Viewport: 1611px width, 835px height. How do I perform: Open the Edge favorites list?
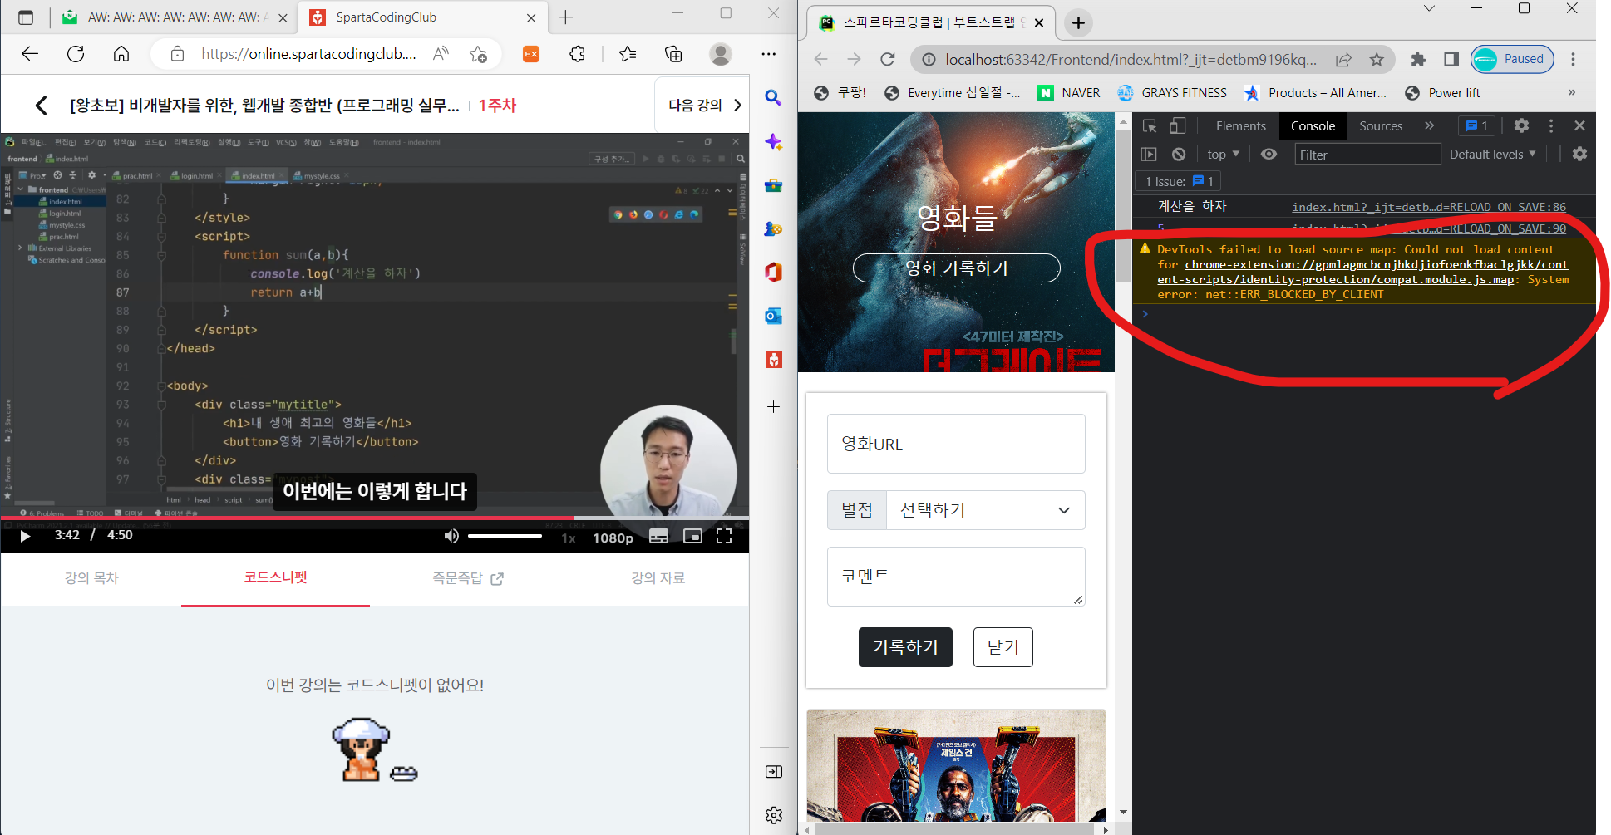click(628, 54)
